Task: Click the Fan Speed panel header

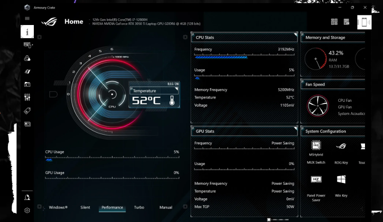Action: click(x=333, y=84)
